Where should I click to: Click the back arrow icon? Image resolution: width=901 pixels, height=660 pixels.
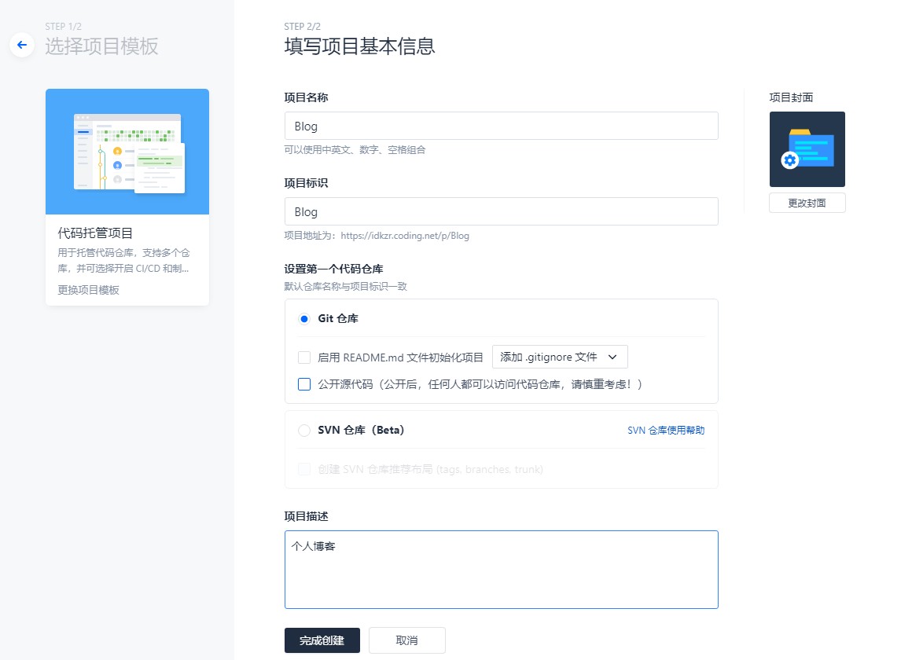[22, 46]
